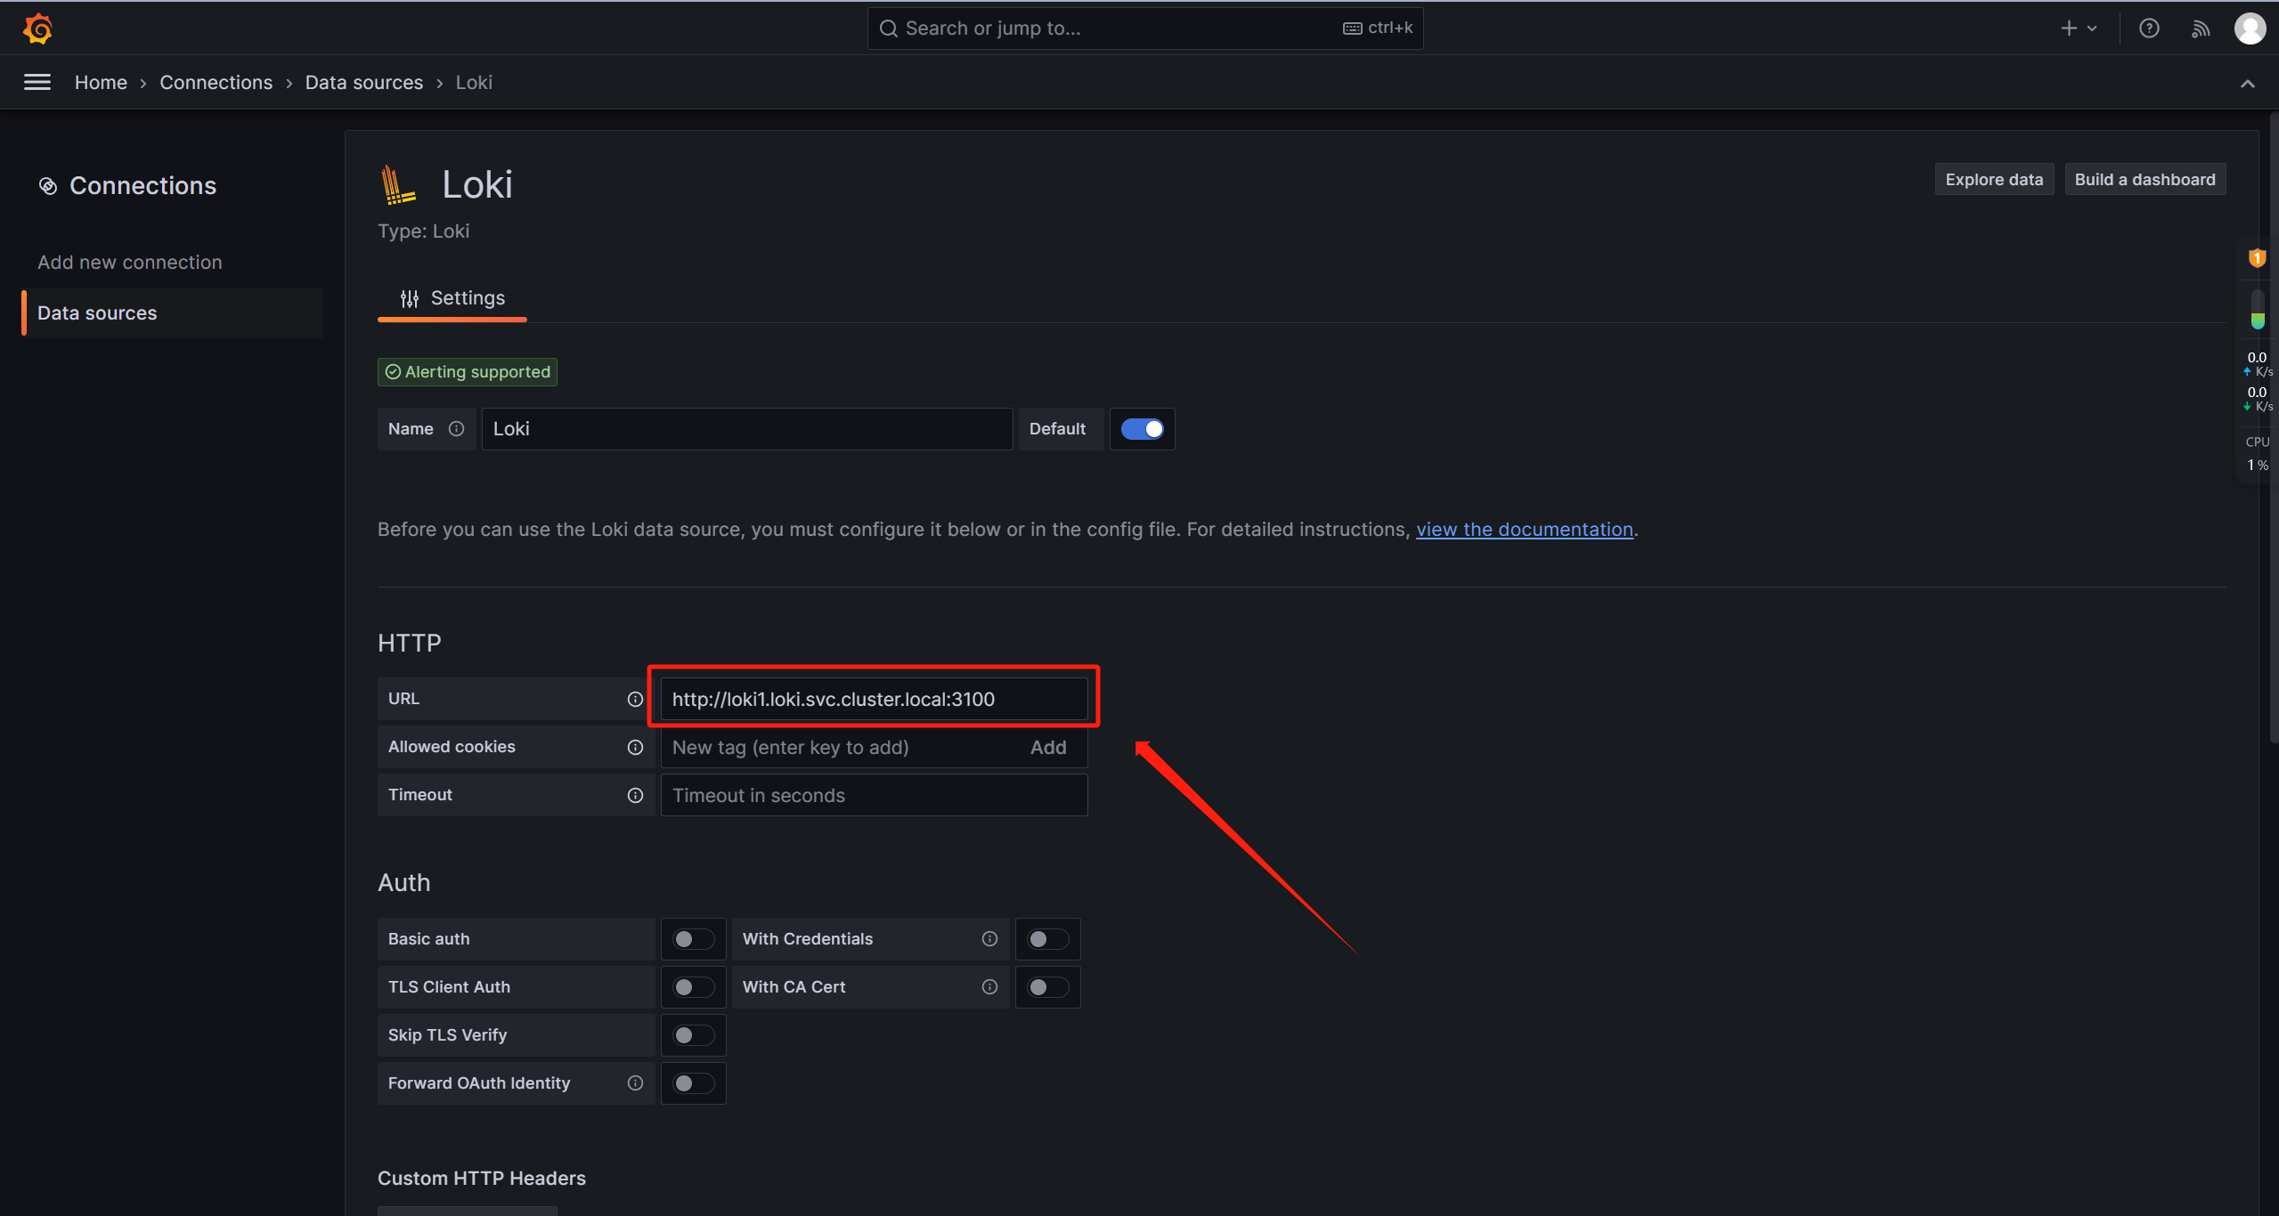The width and height of the screenshot is (2279, 1216).
Task: Go to Connections breadcrumb
Action: (216, 83)
